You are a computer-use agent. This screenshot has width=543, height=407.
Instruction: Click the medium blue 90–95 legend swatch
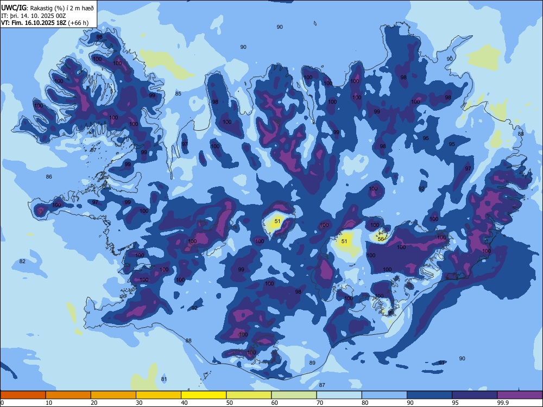[430, 395]
